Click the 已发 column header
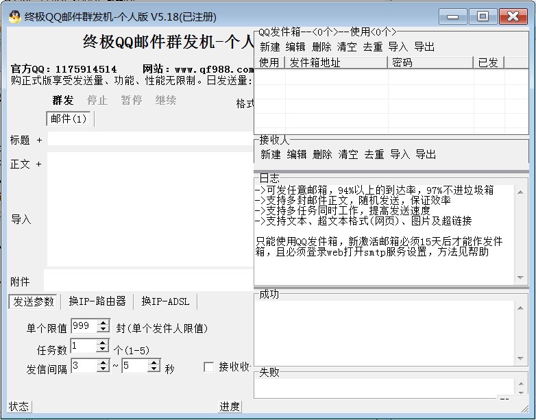Image resolution: width=536 pixels, height=420 pixels. (489, 62)
